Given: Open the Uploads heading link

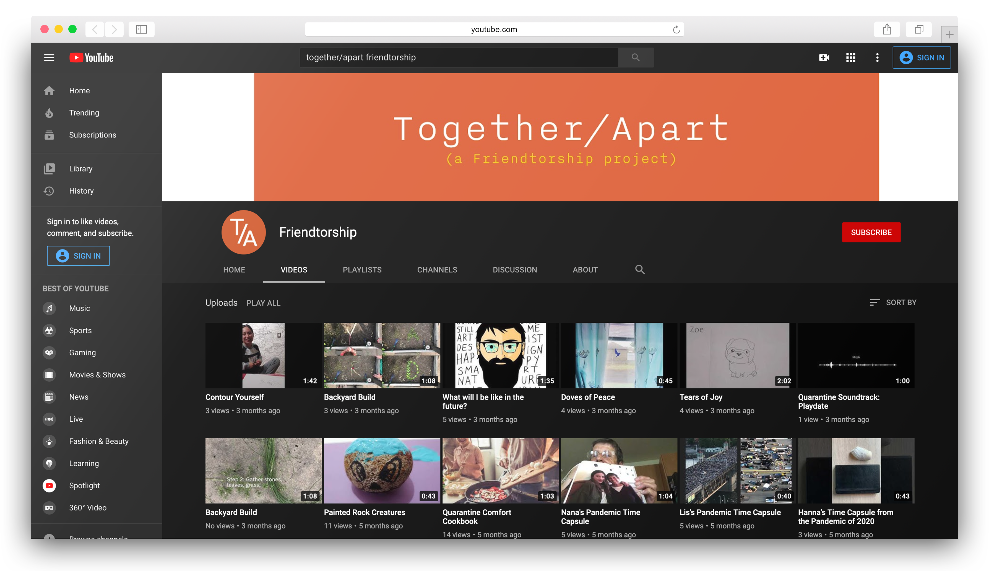Looking at the screenshot, I should (221, 303).
